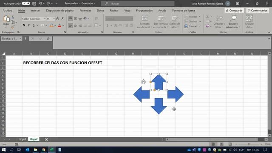Toggle top vertical alignment button
The image size is (272, 153).
[71, 18]
